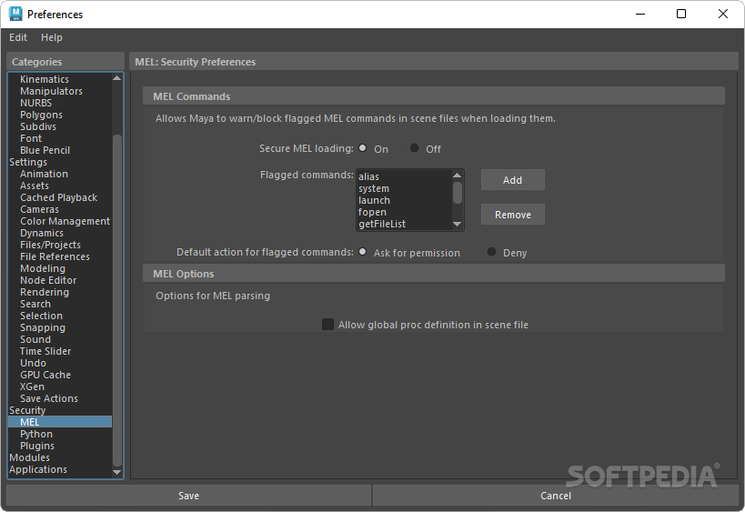745x512 pixels.
Task: Select the Files/Projects category
Action: pos(60,245)
